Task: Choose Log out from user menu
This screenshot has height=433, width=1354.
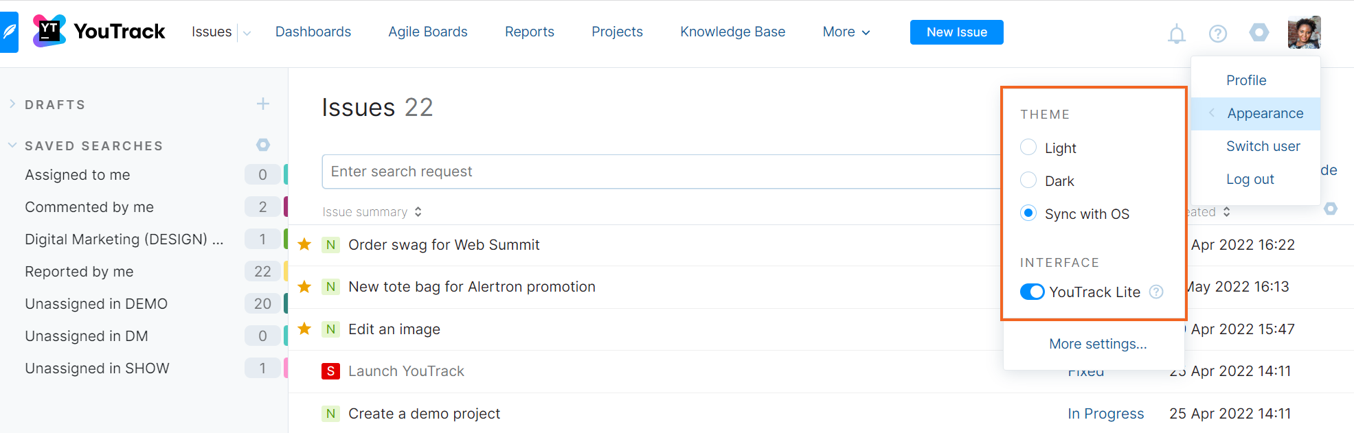Action: (1250, 179)
